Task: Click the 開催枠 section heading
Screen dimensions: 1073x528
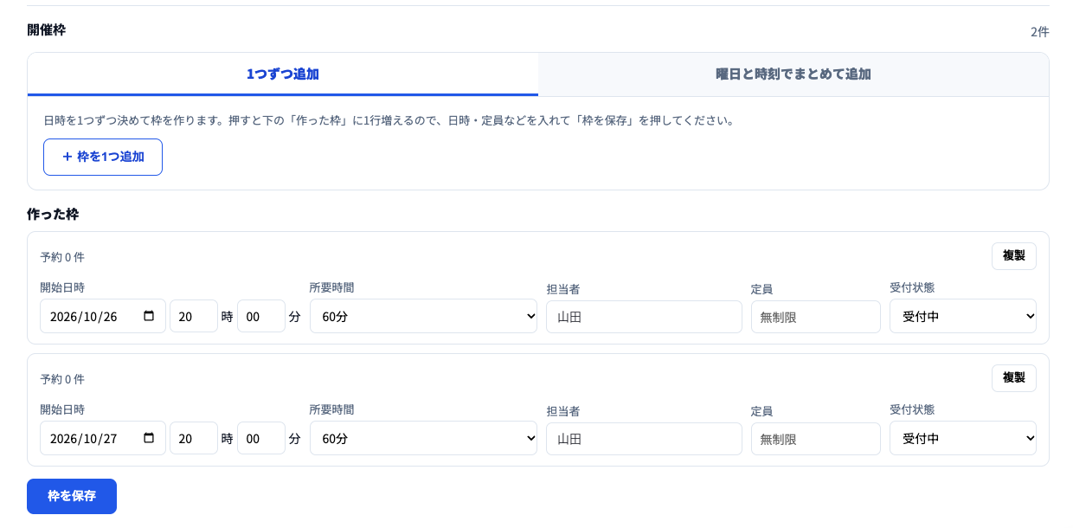Action: [x=47, y=29]
